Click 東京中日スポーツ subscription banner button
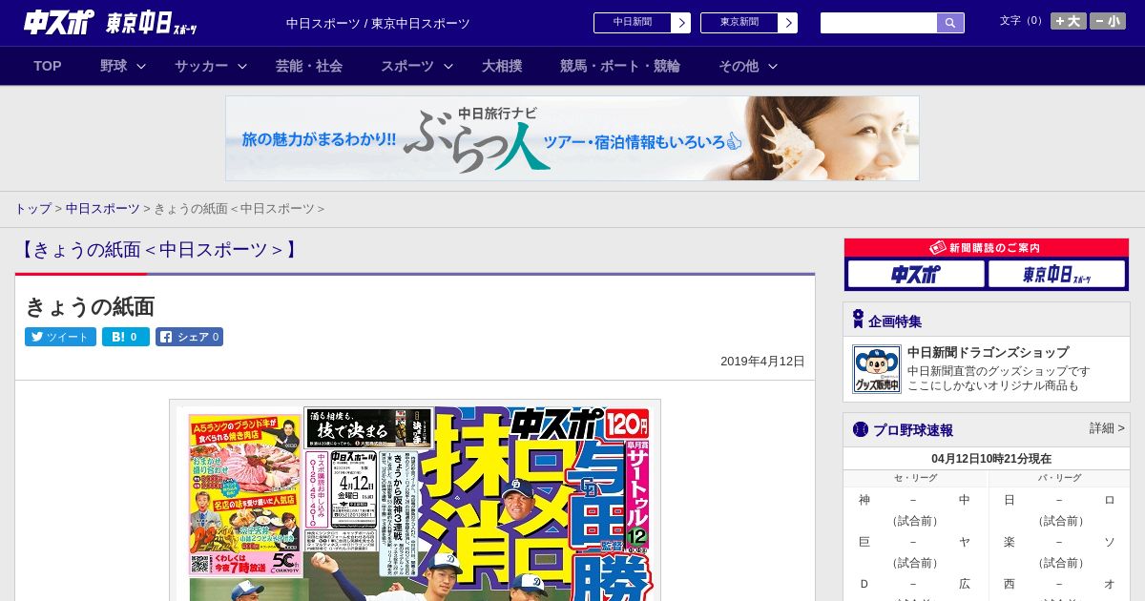The image size is (1145, 601). tap(1057, 275)
